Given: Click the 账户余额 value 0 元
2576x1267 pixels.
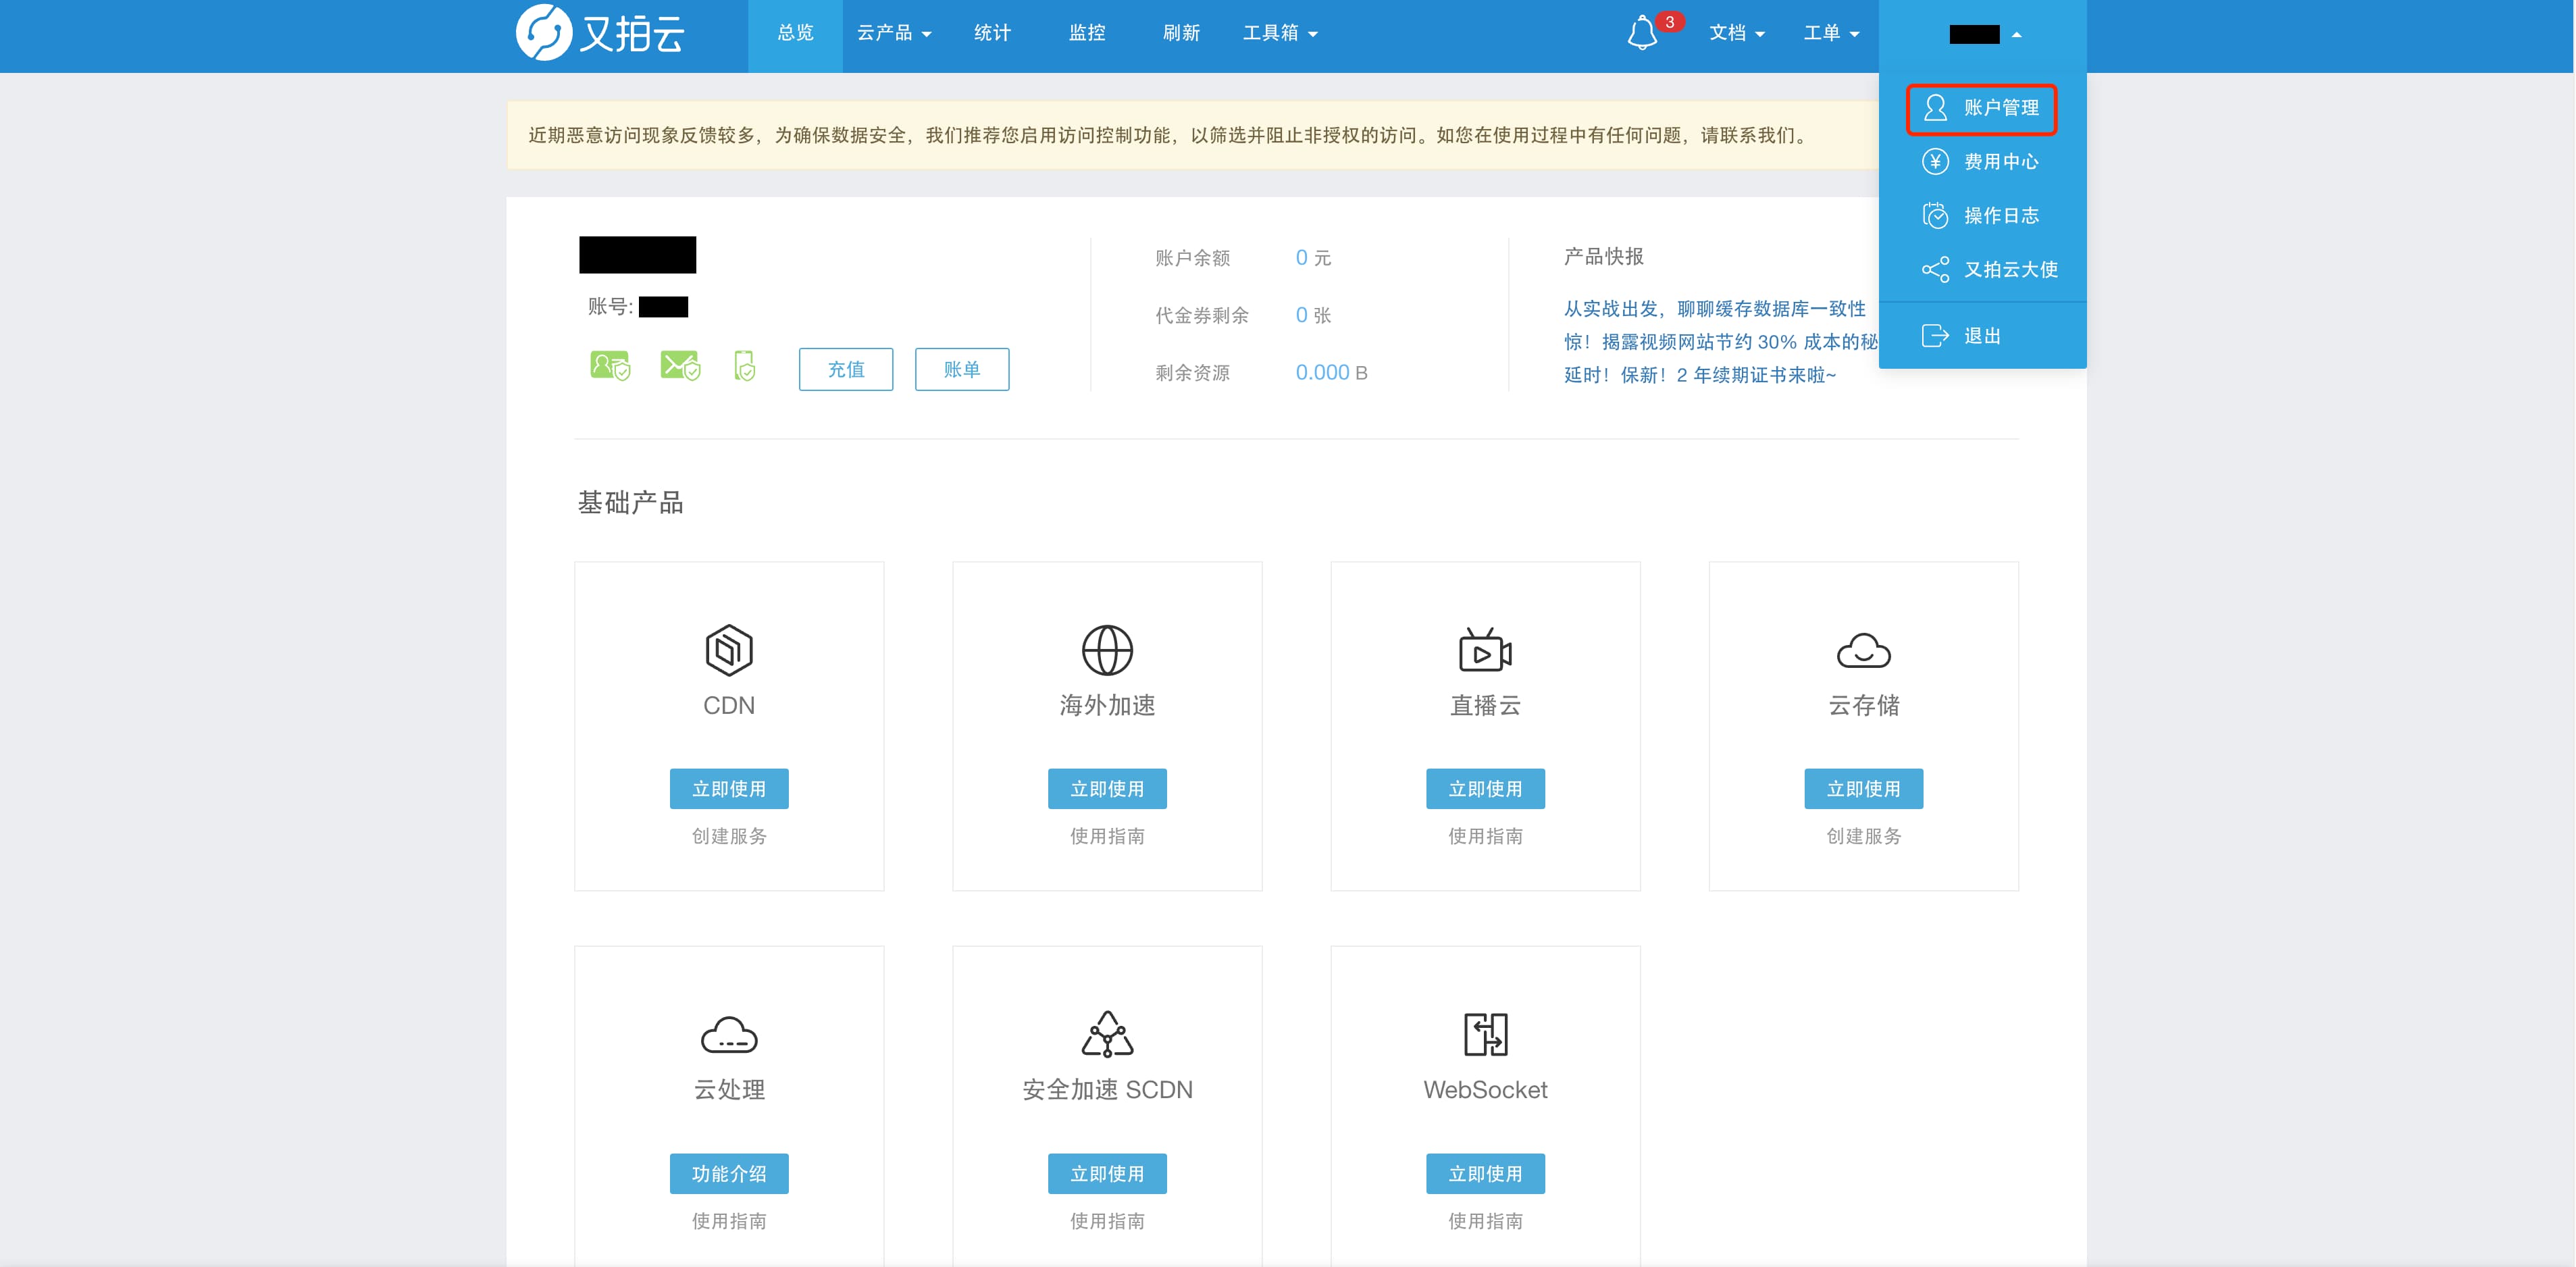Looking at the screenshot, I should tap(1313, 257).
